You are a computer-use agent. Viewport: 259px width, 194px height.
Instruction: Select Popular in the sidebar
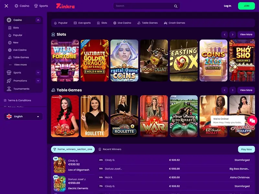pos(17,35)
